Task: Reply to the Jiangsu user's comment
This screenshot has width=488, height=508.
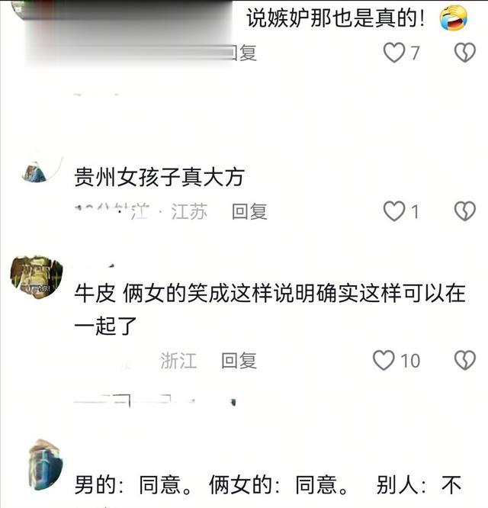Action: [x=249, y=211]
